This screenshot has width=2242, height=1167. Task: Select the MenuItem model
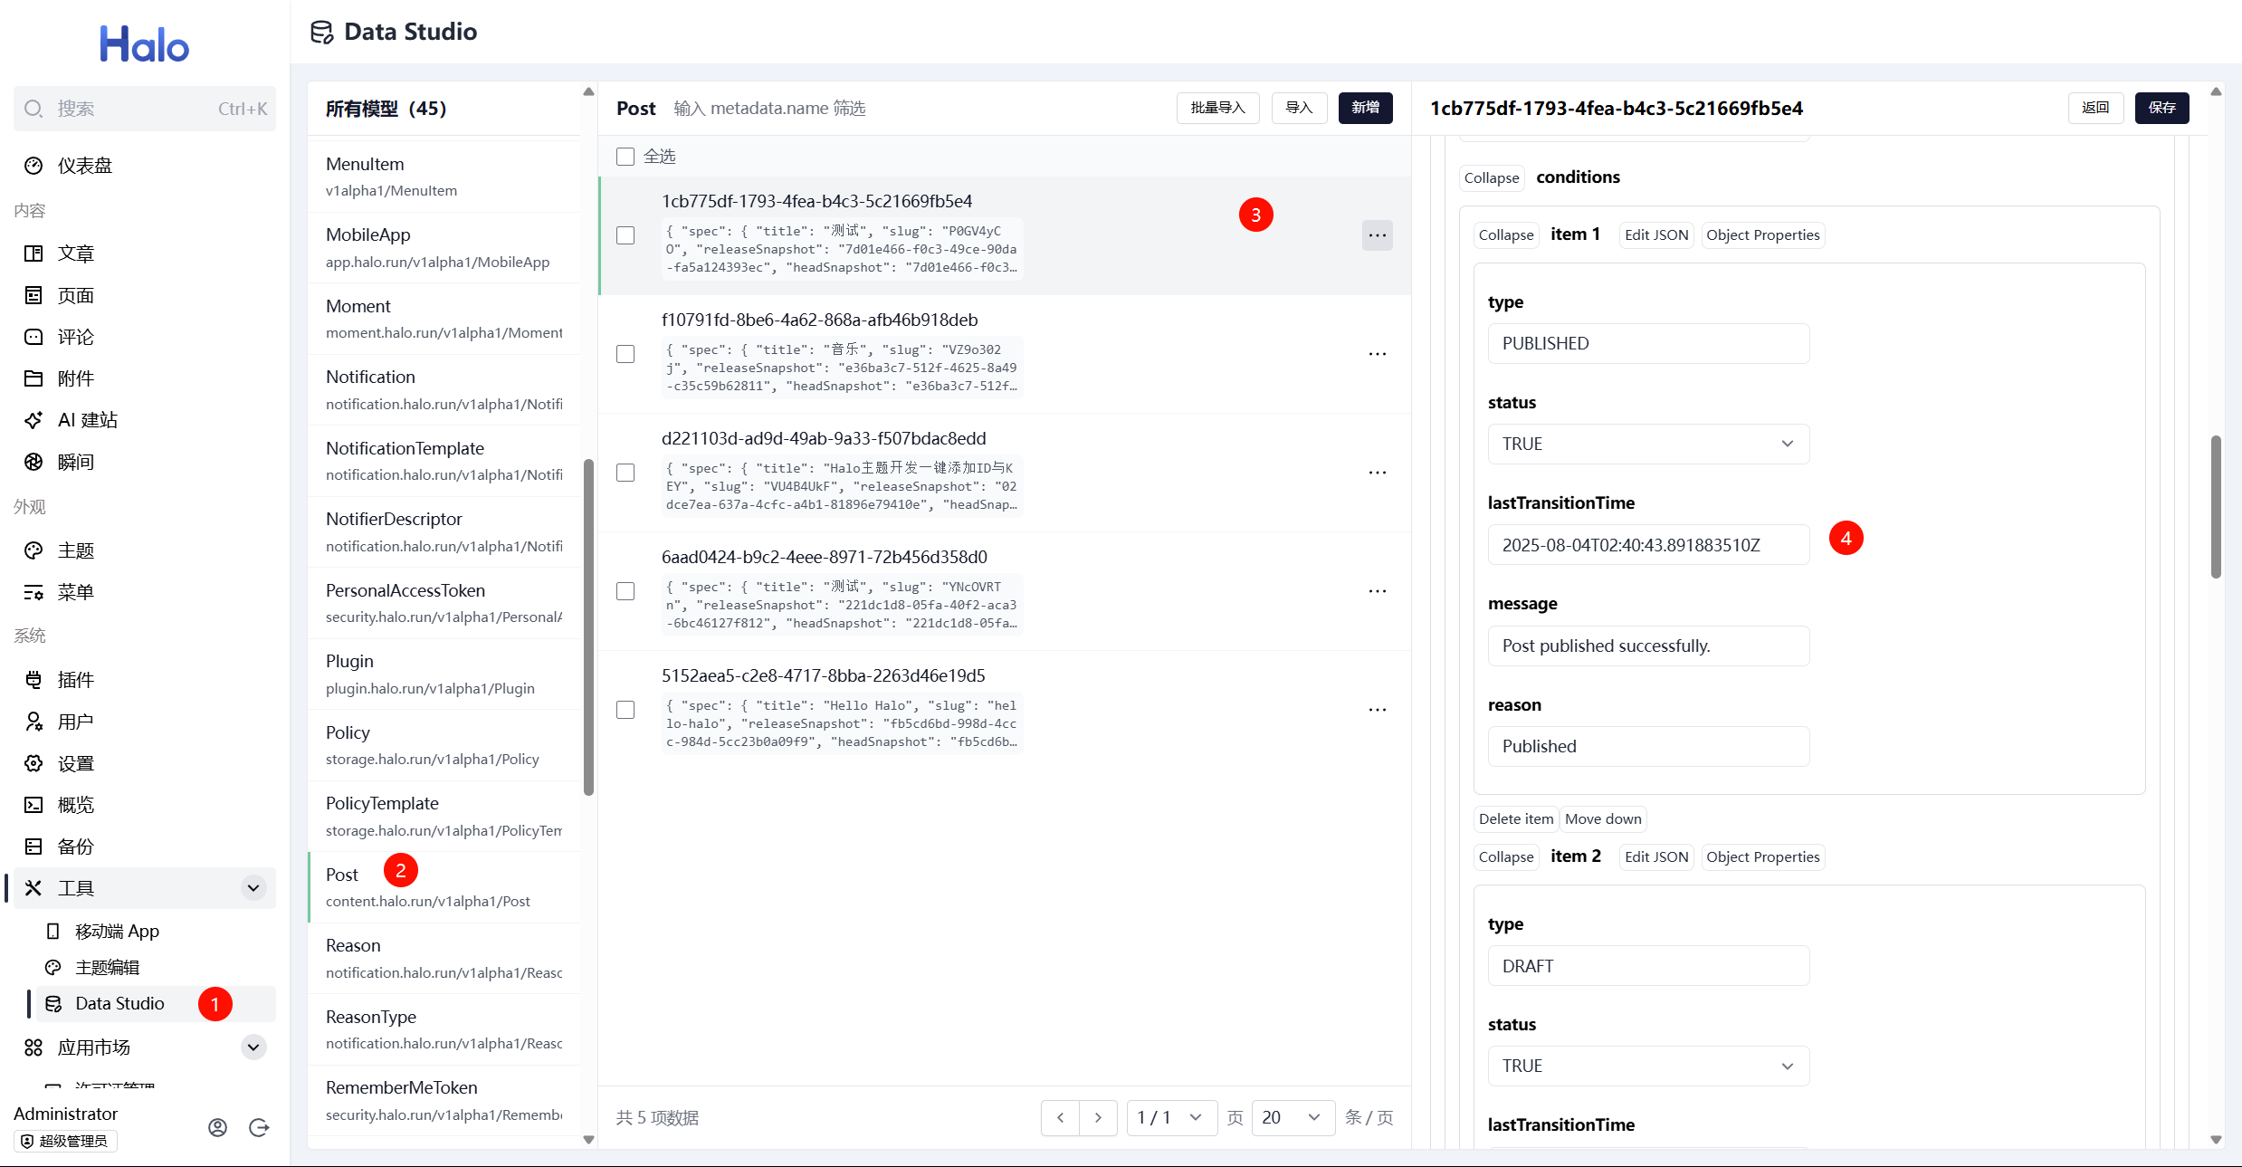pos(444,177)
